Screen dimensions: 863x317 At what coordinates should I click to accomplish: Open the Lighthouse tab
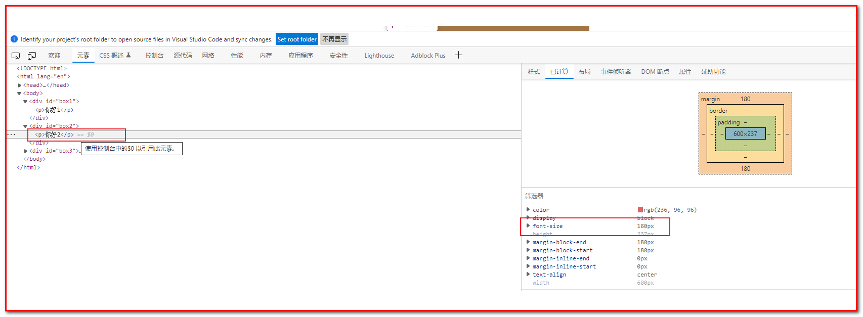click(379, 56)
